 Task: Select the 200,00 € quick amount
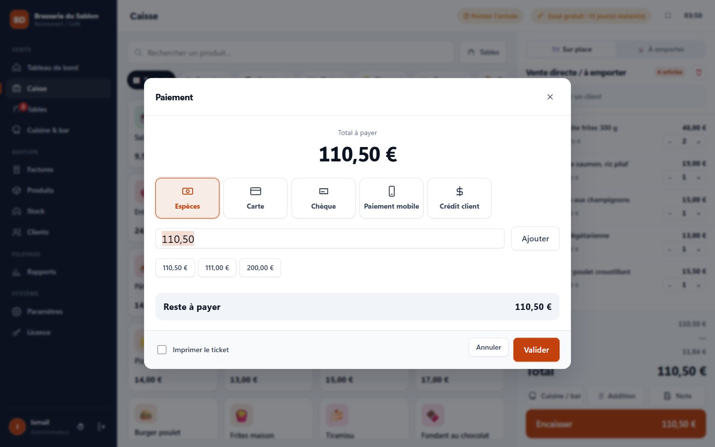(260, 268)
